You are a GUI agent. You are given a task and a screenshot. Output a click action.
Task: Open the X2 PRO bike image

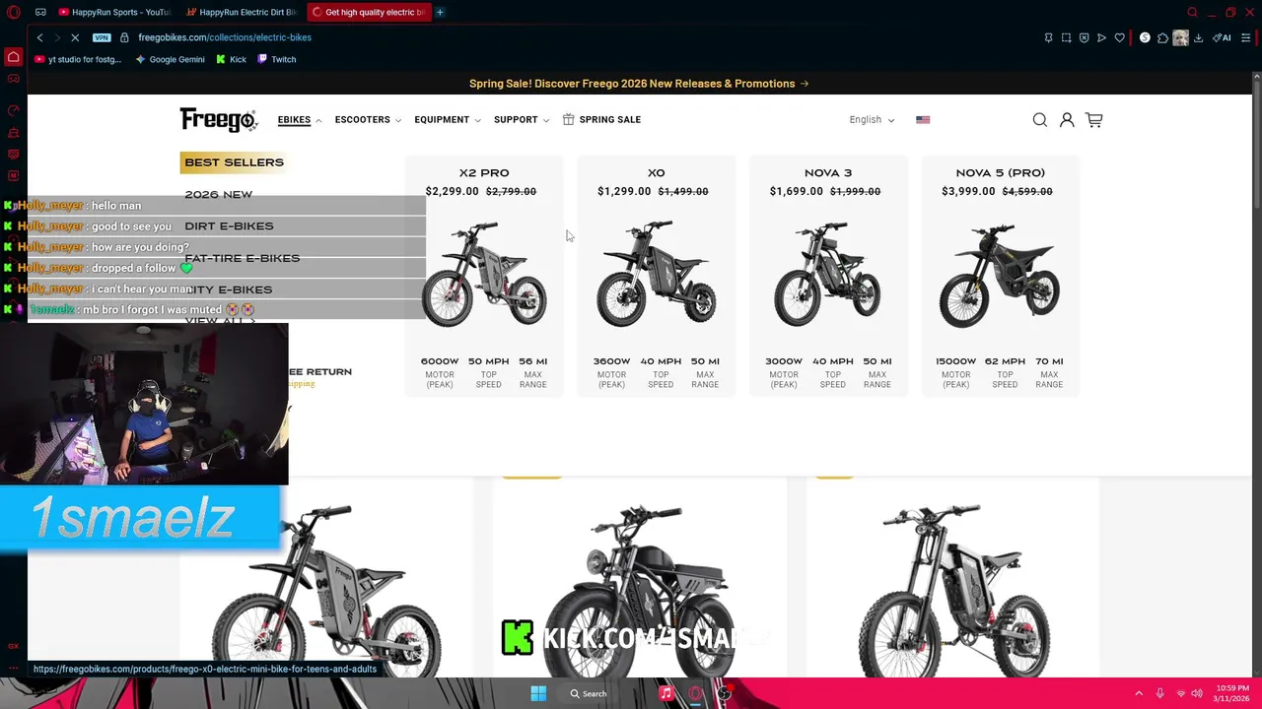coord(484,277)
